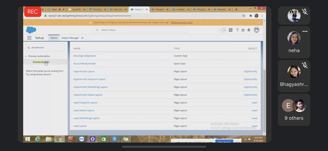Open the Process Builder link
This screenshot has width=328, height=151.
(41, 62)
